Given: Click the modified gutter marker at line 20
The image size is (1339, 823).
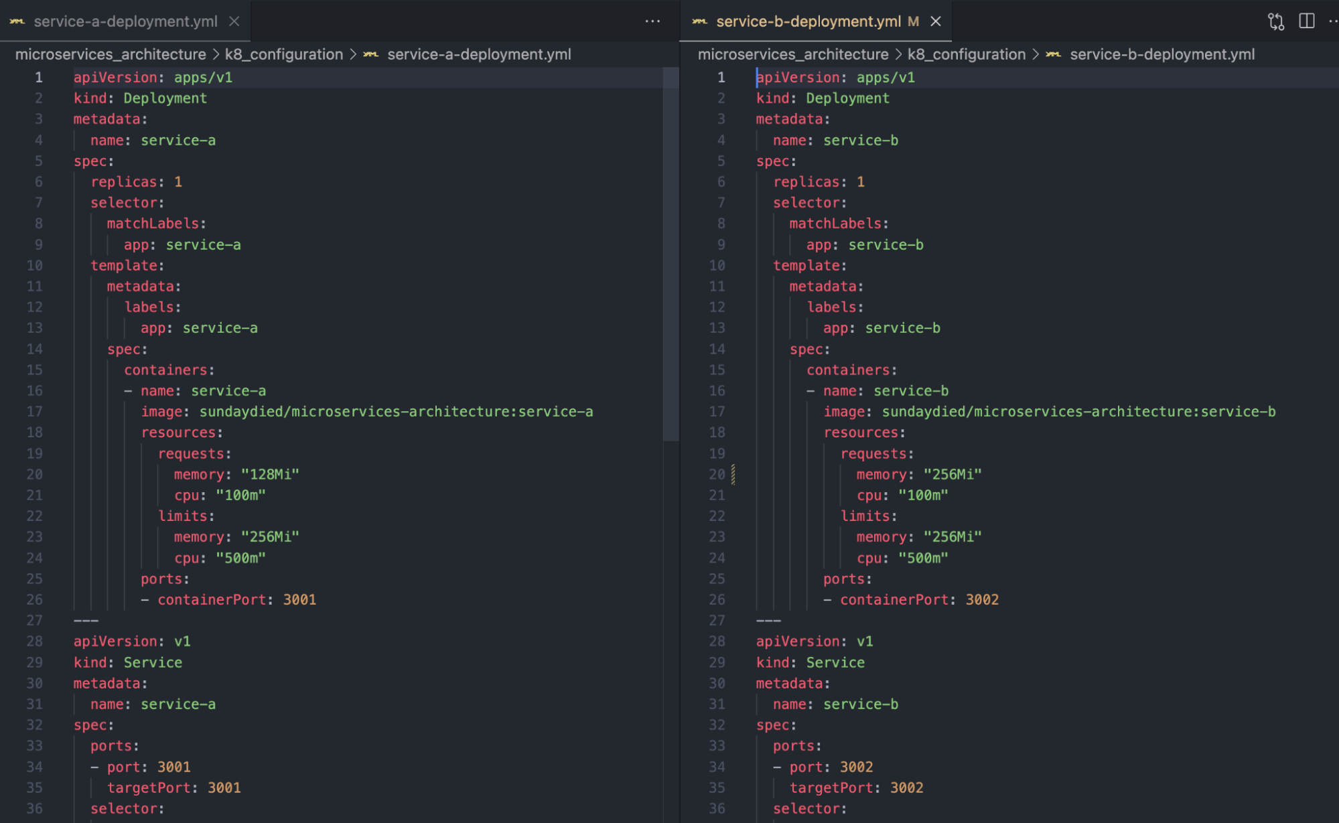Looking at the screenshot, I should 733,474.
